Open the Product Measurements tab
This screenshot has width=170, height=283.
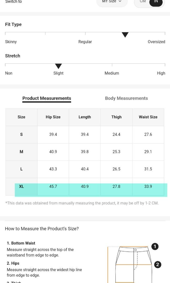[x=47, y=98]
